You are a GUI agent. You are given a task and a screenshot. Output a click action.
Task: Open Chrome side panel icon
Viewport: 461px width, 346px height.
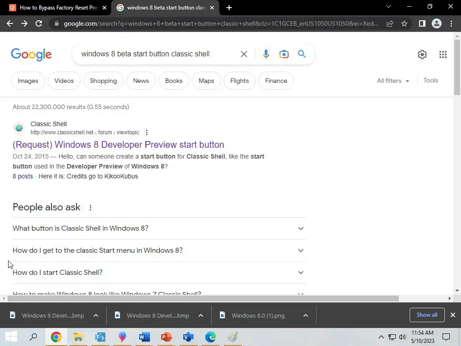[422, 23]
